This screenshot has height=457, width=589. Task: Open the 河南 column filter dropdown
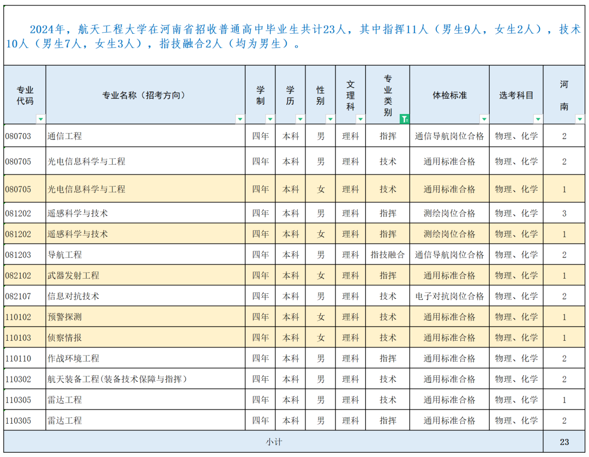point(579,119)
